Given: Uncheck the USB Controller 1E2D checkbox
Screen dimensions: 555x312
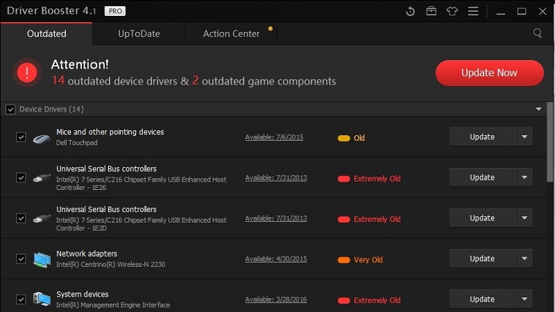Looking at the screenshot, I should (21, 218).
